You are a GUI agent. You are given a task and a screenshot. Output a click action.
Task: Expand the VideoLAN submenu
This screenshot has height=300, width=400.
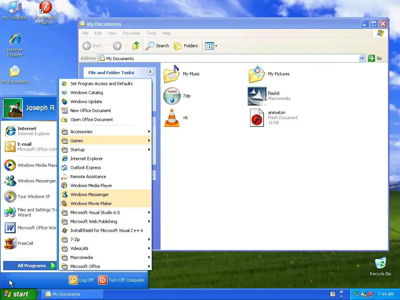[x=105, y=248]
